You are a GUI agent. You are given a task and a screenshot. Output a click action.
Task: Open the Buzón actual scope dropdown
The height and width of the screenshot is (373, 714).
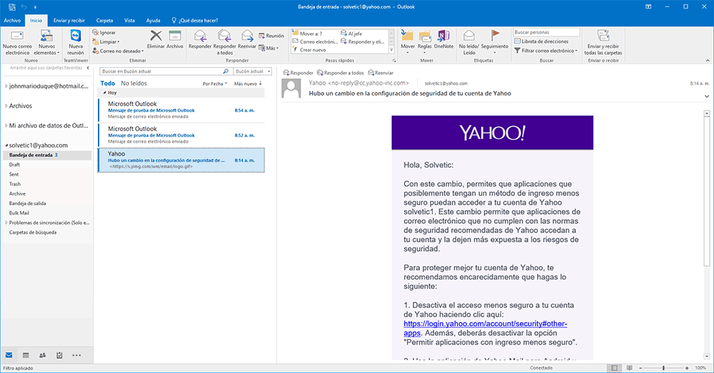(x=253, y=71)
